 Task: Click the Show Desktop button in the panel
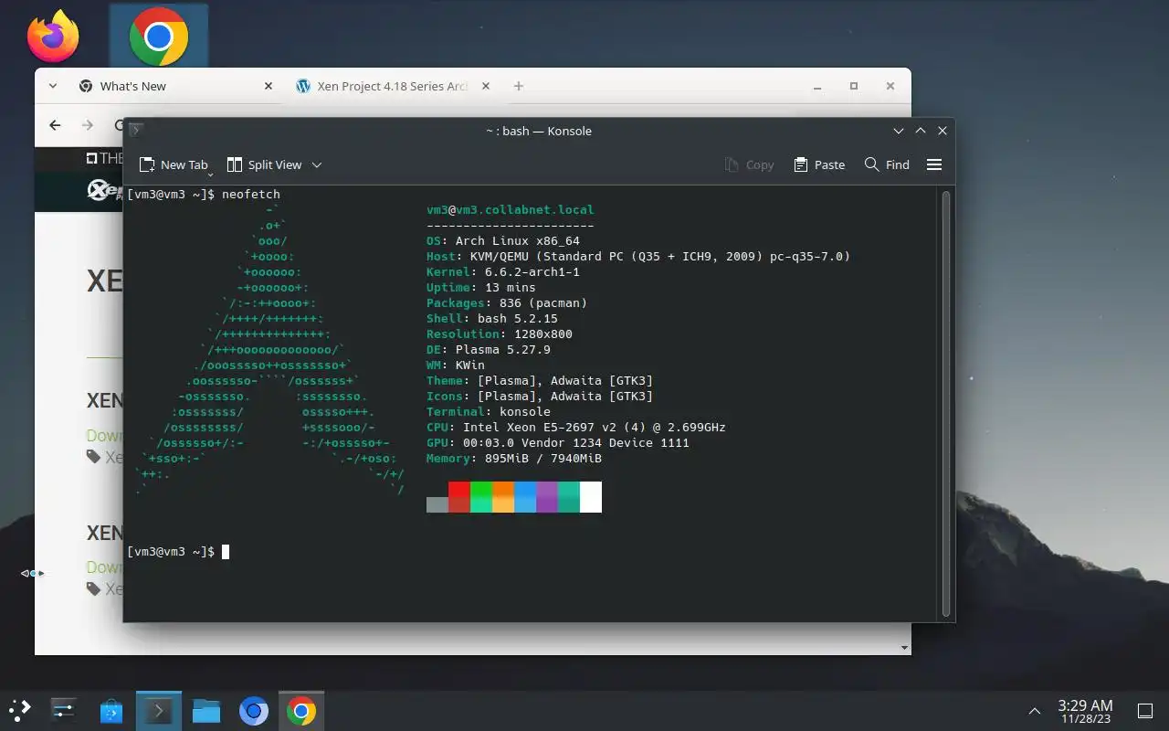click(1144, 711)
